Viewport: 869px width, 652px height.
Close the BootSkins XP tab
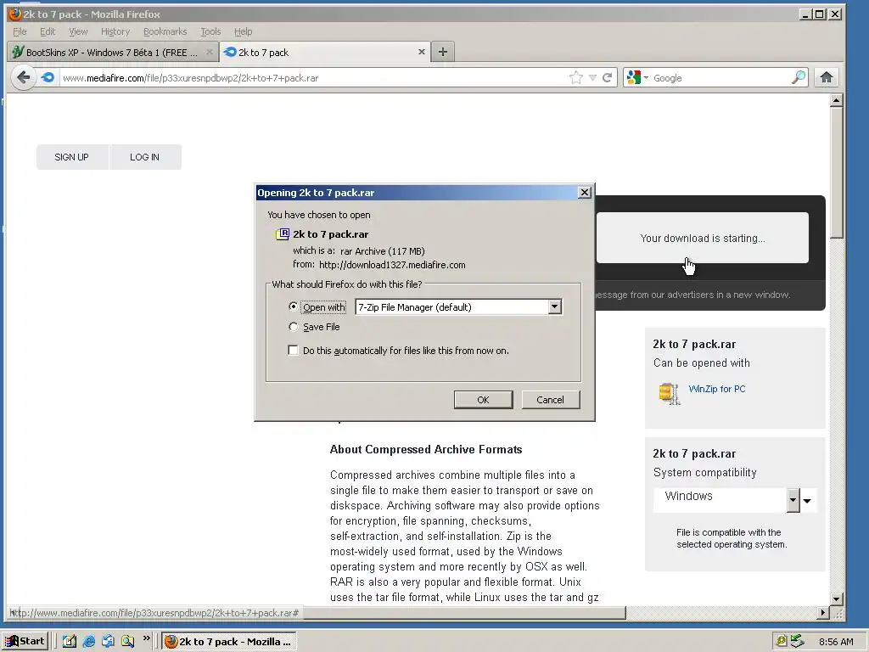pos(209,52)
